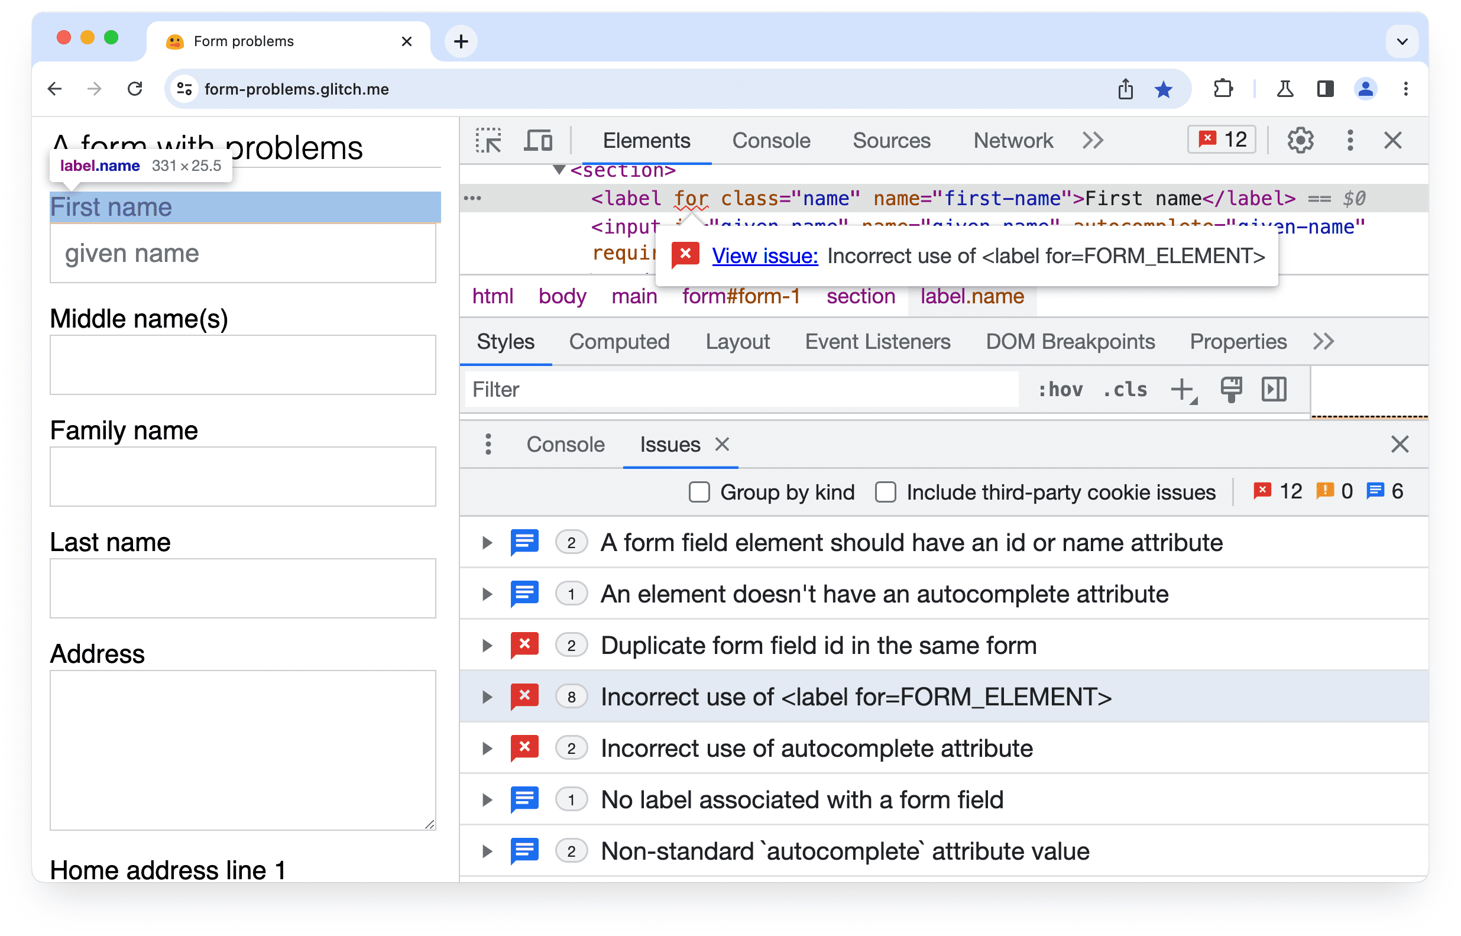Click the settings gear icon in DevTools
Screen dimensions: 1461x936
(x=1300, y=140)
